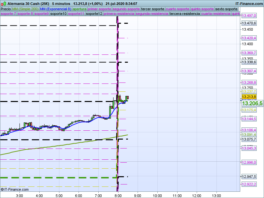Click the cuarto soporte label

(x=178, y=9)
